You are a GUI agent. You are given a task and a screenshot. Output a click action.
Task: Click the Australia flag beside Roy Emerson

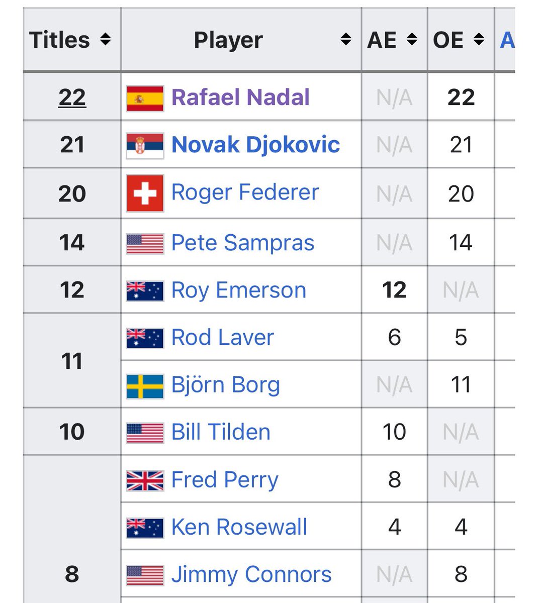145,291
